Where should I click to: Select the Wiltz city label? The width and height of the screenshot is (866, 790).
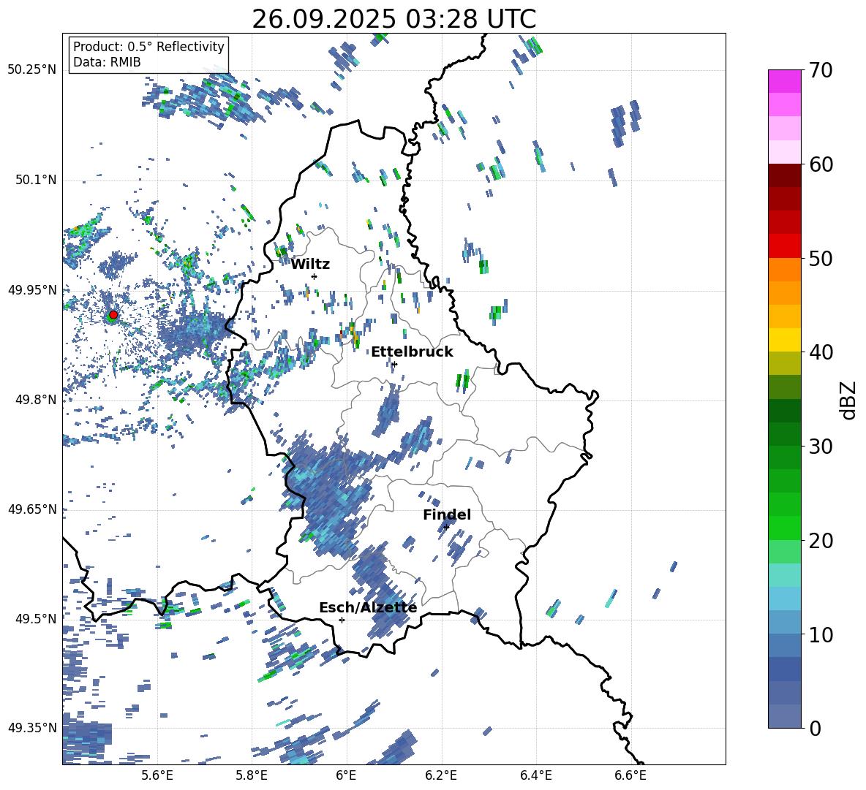(310, 265)
